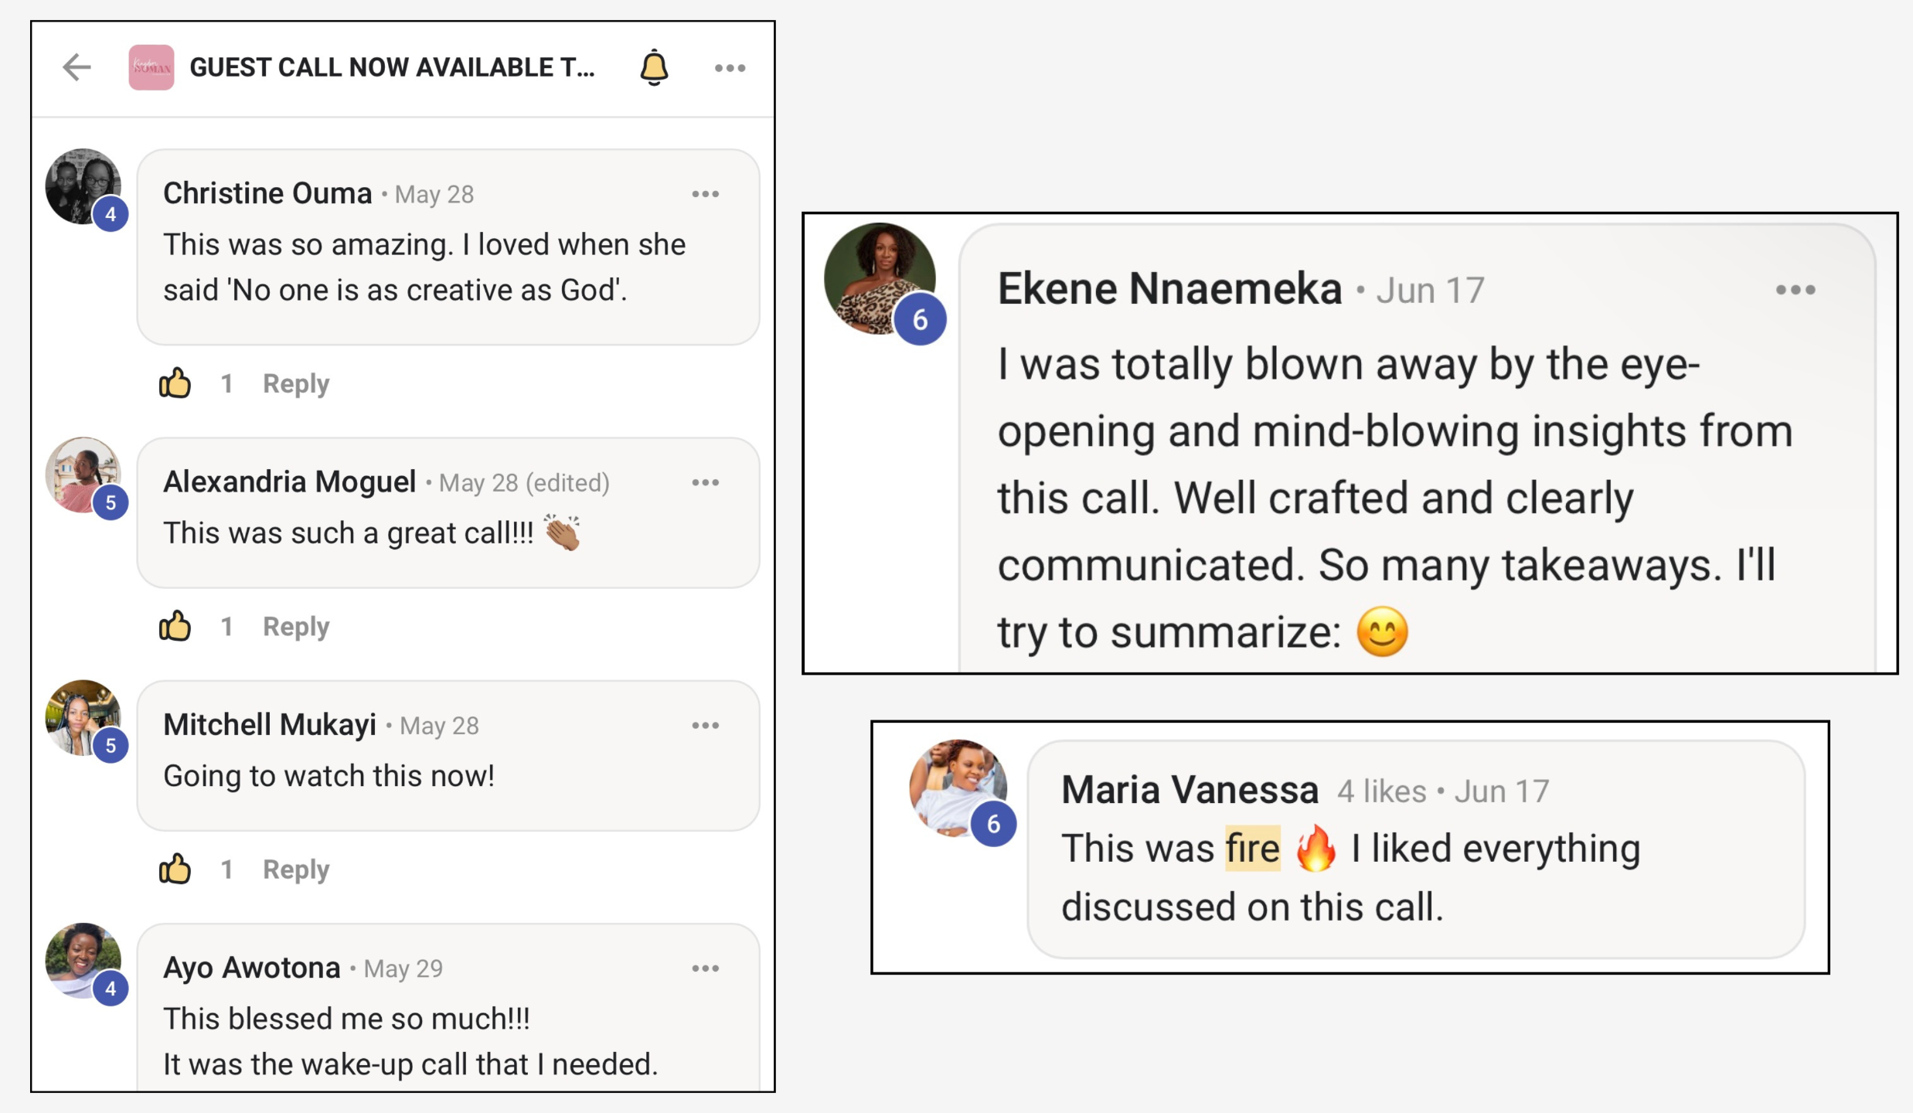Toggle the notification bell for this post

[654, 67]
